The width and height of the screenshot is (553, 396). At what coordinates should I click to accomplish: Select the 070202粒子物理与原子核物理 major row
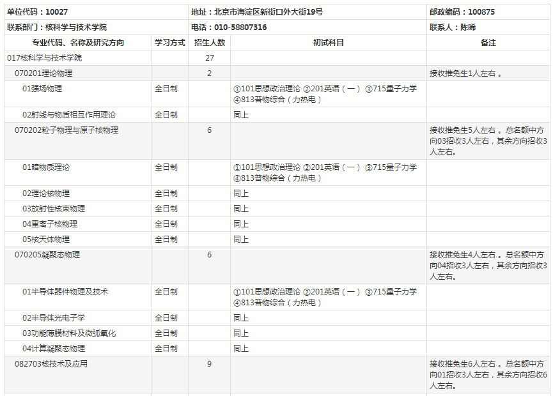[66, 130]
